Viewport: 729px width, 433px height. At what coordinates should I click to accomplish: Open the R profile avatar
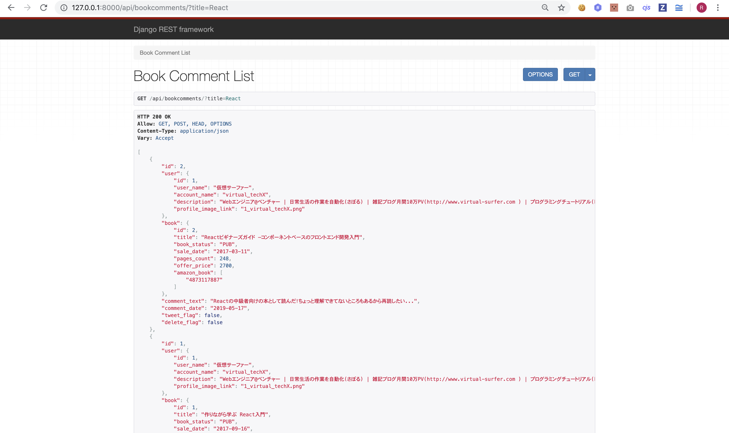(x=702, y=8)
